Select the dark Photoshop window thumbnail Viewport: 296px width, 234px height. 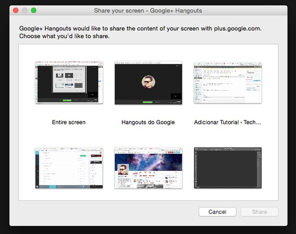pos(228,168)
